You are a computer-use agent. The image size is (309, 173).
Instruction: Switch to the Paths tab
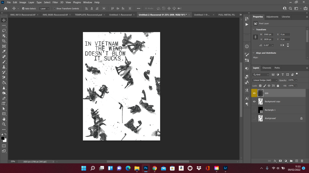(x=277, y=68)
